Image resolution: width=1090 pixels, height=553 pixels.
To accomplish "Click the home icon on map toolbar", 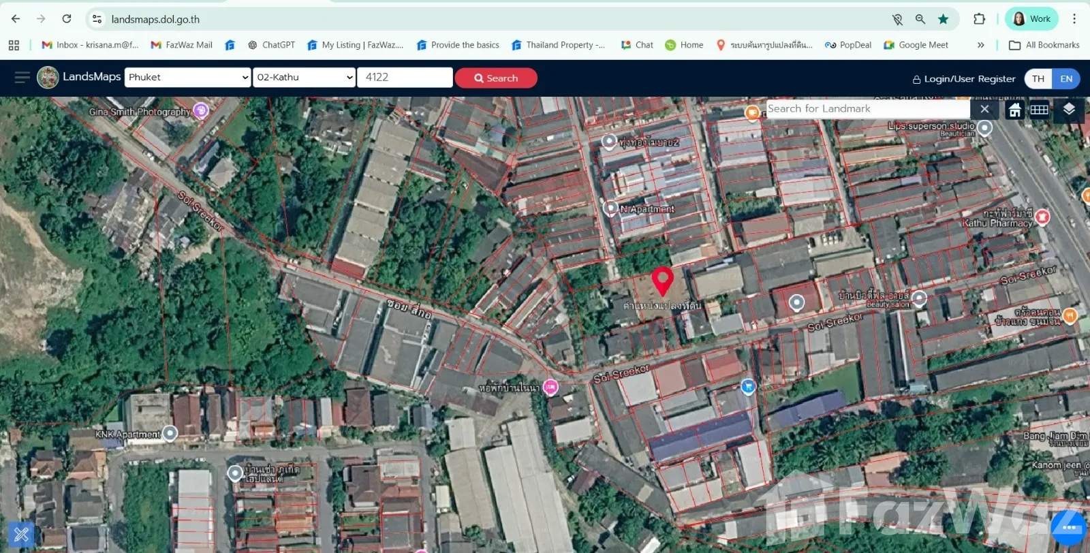I will (x=1014, y=110).
